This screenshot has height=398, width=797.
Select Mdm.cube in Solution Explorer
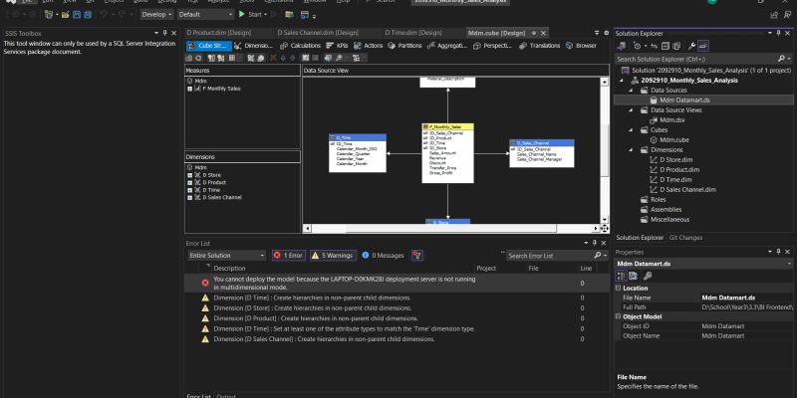coord(674,140)
